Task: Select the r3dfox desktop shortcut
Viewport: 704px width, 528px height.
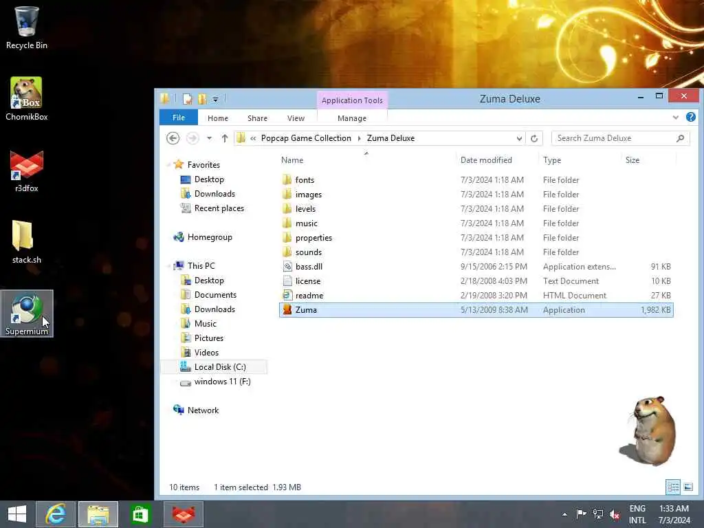Action: click(27, 170)
